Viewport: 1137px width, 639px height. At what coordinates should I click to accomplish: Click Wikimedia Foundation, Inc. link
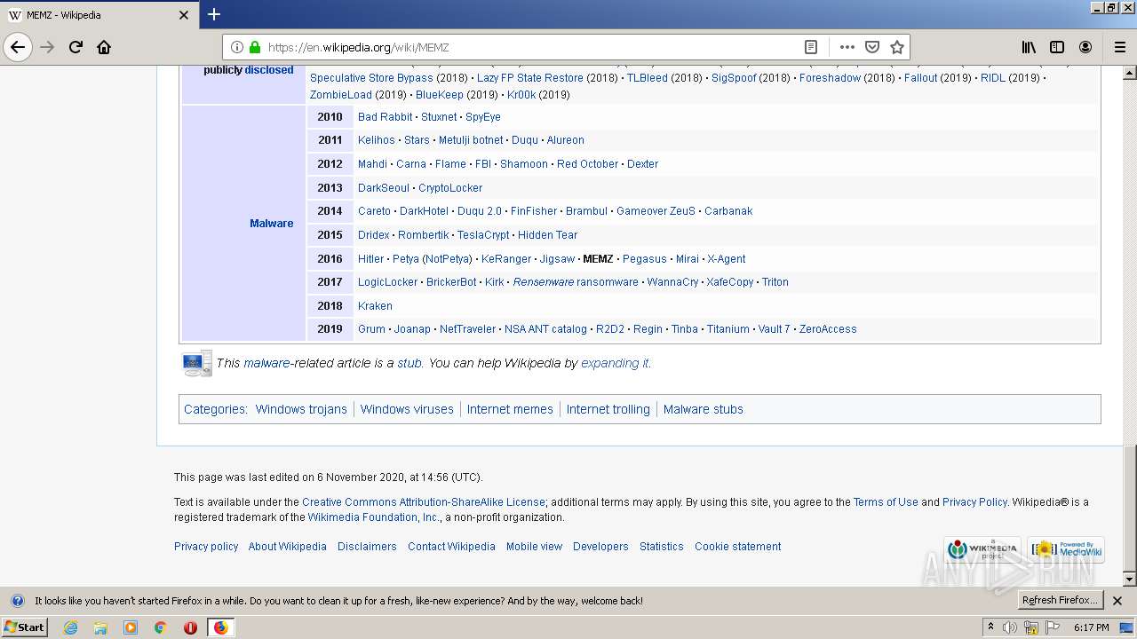point(373,517)
